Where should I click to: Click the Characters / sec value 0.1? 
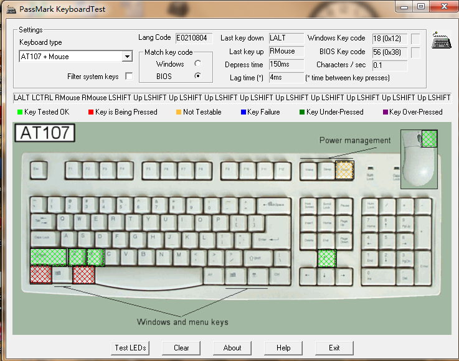(390, 65)
